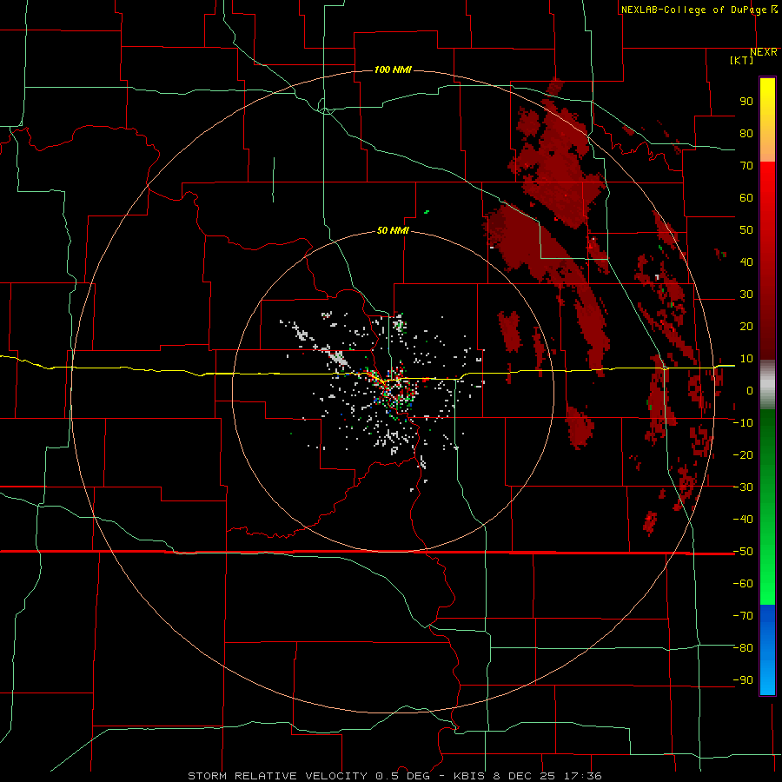Click the '-30' value on velocity scale
The width and height of the screenshot is (782, 782).
(x=743, y=487)
